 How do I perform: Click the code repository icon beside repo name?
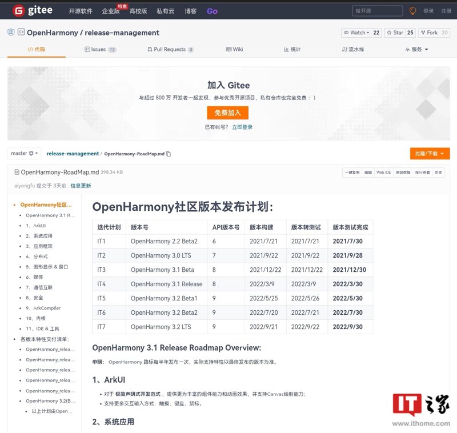coord(21,32)
